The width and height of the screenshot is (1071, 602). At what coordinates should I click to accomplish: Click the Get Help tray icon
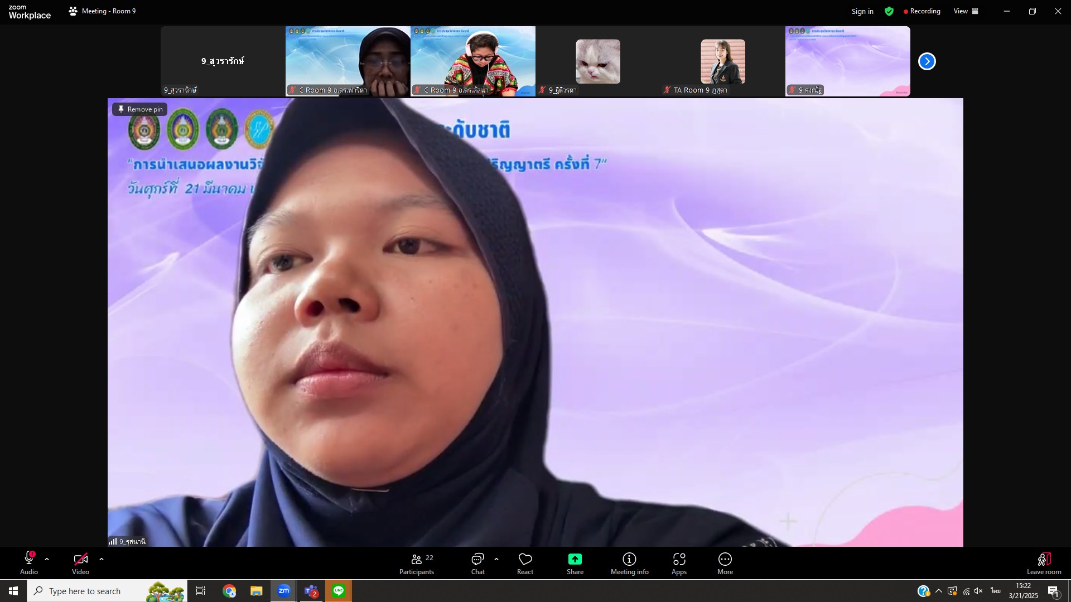pos(923,591)
